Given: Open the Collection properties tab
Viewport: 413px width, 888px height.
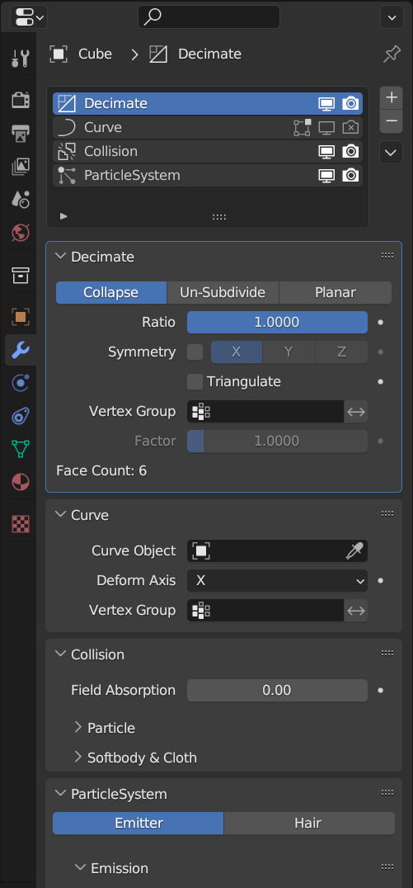Looking at the screenshot, I should point(21,276).
